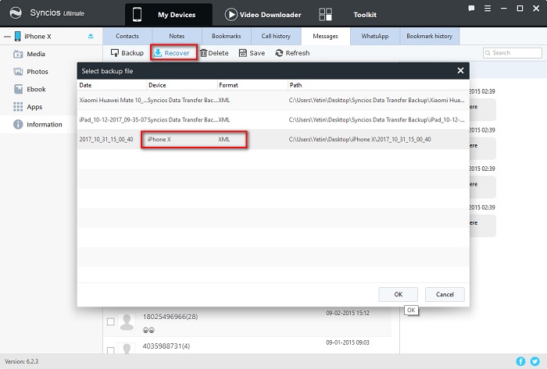
Task: Switch to the WhatsApp tab
Action: point(374,36)
